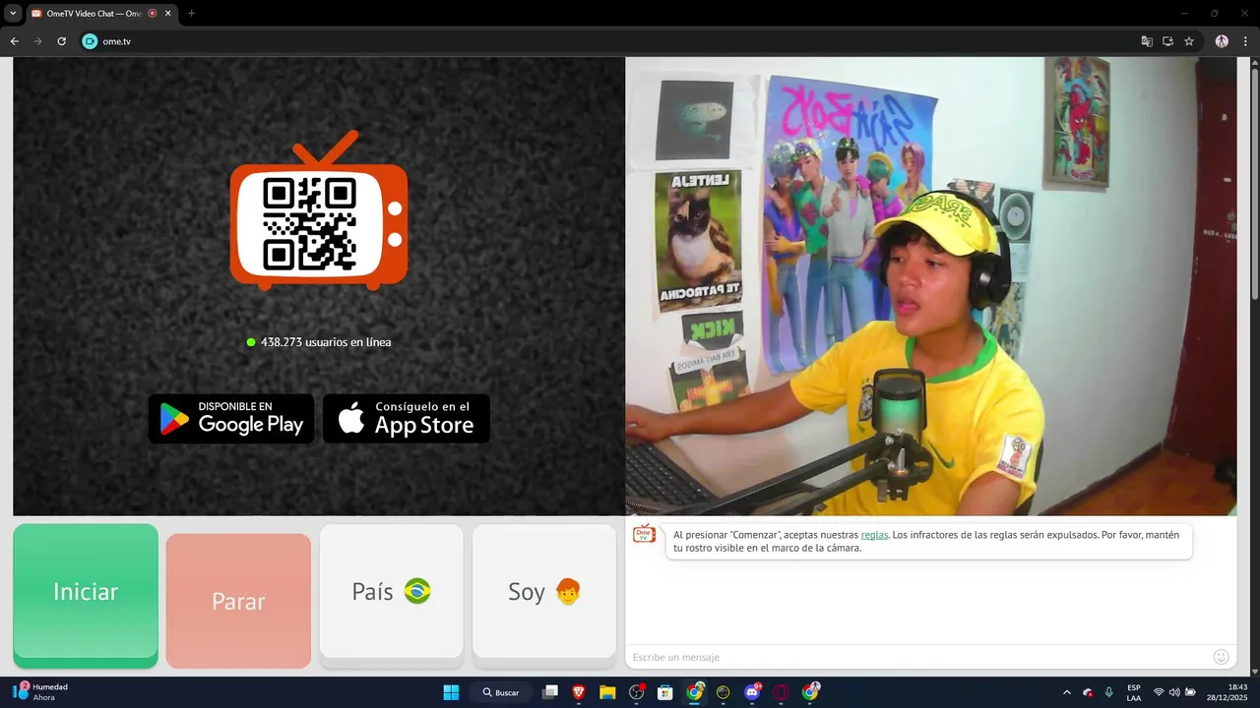Click the OmeTV avatar icon in chat

coord(644,534)
